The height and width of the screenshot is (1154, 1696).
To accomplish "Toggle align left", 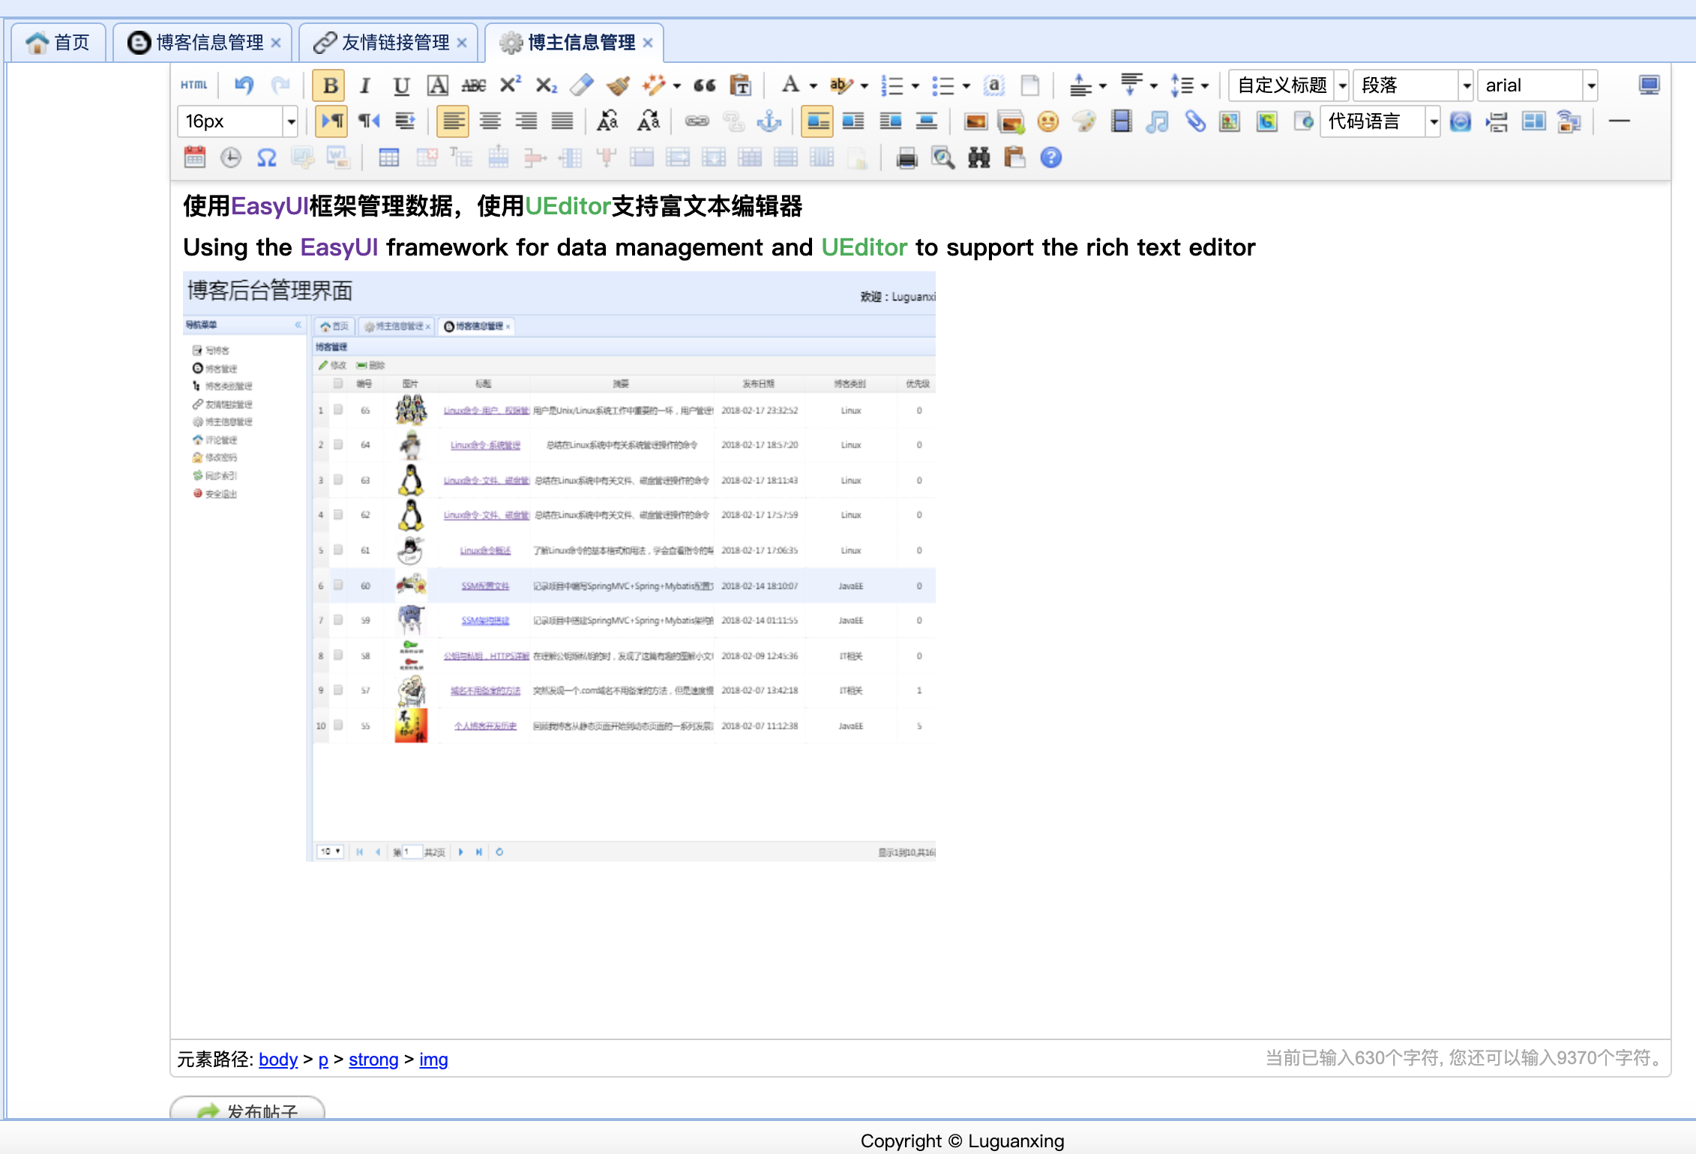I will click(453, 121).
